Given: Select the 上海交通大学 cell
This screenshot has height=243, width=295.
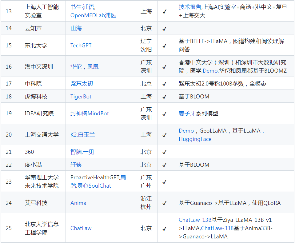Looking at the screenshot, I should click(x=43, y=135).
